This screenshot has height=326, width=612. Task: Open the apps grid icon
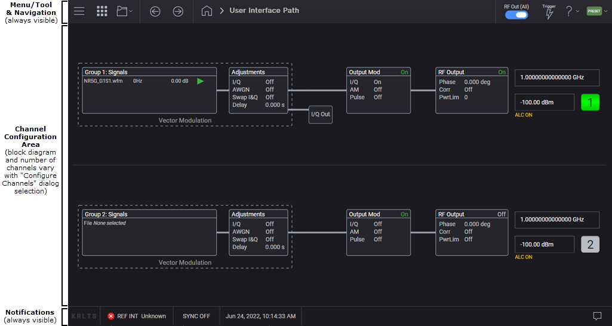tap(102, 11)
